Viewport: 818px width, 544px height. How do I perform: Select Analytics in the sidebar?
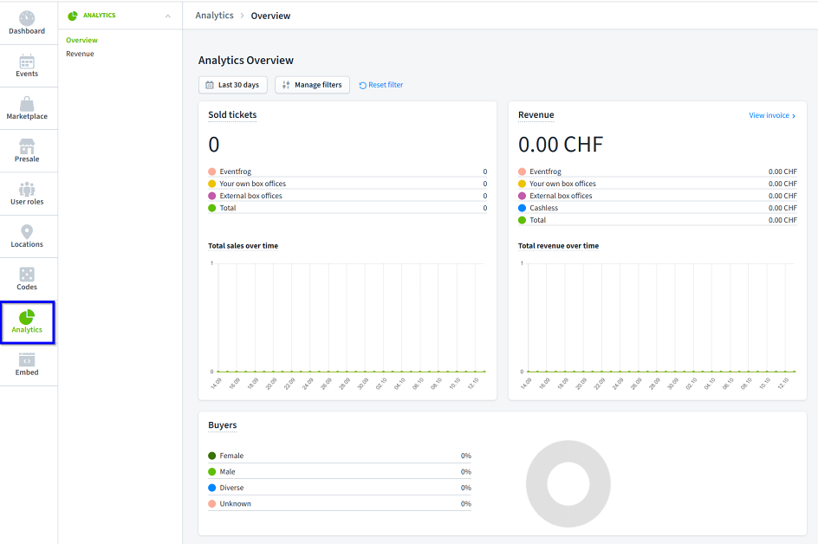(x=27, y=322)
